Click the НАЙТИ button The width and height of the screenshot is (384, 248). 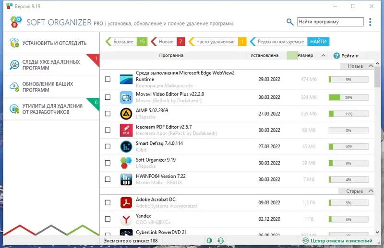(x=318, y=42)
